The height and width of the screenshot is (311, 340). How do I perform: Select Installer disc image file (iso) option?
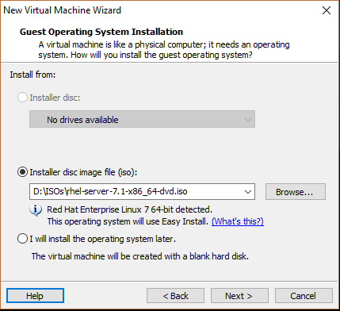[x=22, y=172]
